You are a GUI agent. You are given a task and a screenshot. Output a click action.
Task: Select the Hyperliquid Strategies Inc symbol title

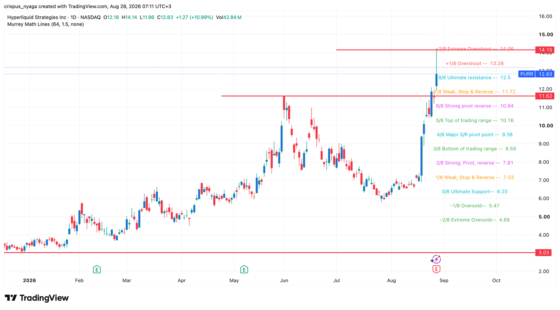click(x=37, y=17)
